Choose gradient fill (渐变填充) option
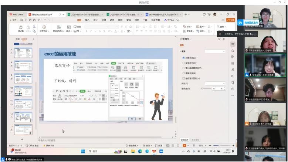The height and width of the screenshot is (162, 288). click(183, 63)
